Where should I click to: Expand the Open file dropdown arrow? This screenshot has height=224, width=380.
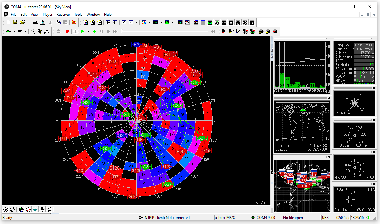[x=28, y=22]
